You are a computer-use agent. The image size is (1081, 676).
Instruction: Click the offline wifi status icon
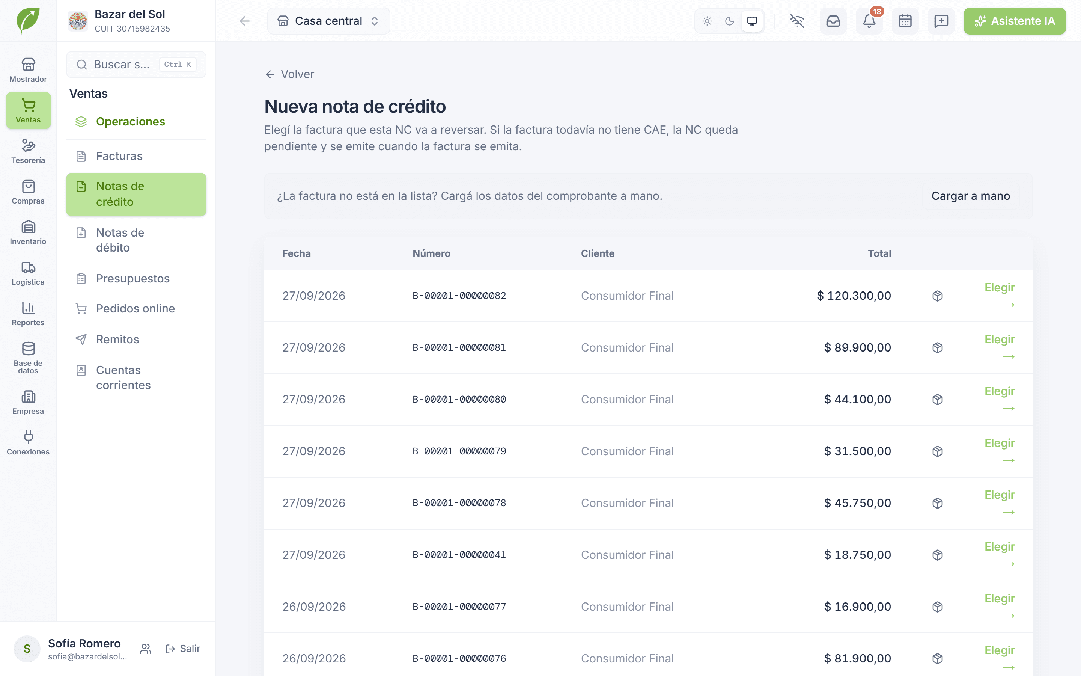[797, 21]
